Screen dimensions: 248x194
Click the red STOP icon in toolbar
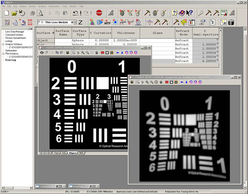(99, 13)
